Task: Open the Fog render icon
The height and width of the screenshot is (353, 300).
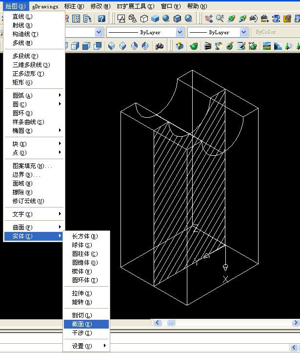Action: 278,46
